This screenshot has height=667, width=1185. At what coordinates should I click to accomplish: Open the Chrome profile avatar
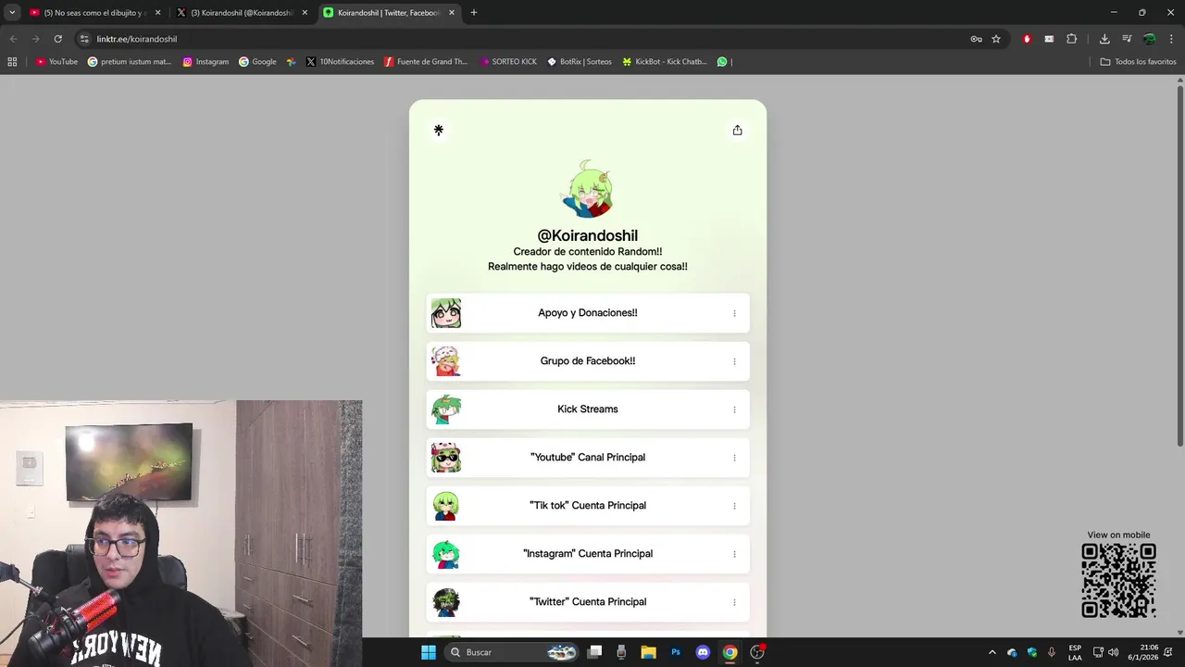1149,39
